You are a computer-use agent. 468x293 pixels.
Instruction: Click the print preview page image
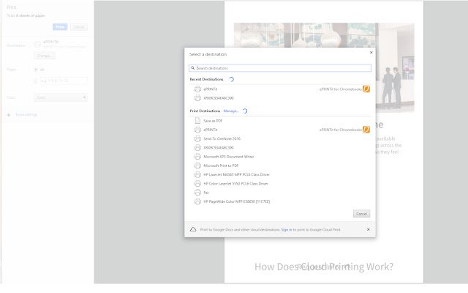point(324,141)
